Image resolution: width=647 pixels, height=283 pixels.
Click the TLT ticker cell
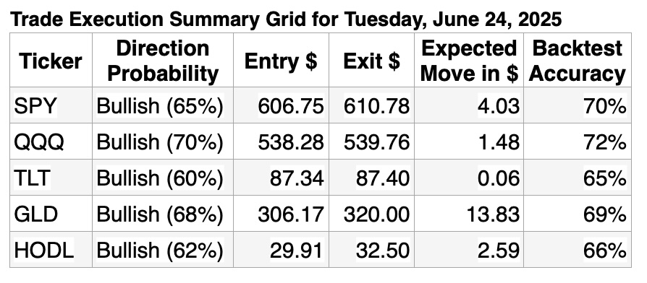(x=51, y=178)
